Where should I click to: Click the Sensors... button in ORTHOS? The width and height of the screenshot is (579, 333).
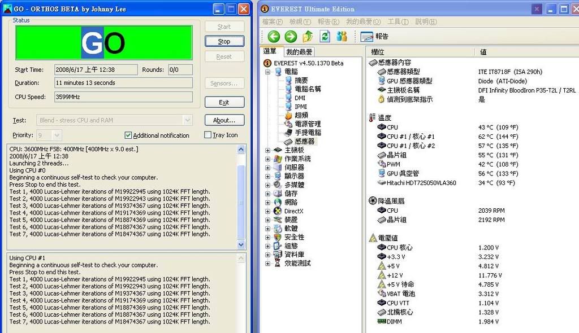click(x=224, y=84)
